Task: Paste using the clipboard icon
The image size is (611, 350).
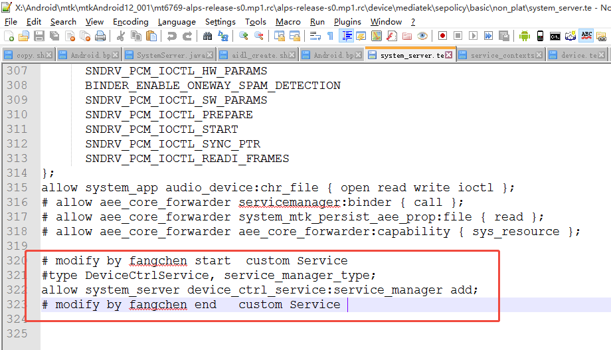Action: click(x=151, y=37)
